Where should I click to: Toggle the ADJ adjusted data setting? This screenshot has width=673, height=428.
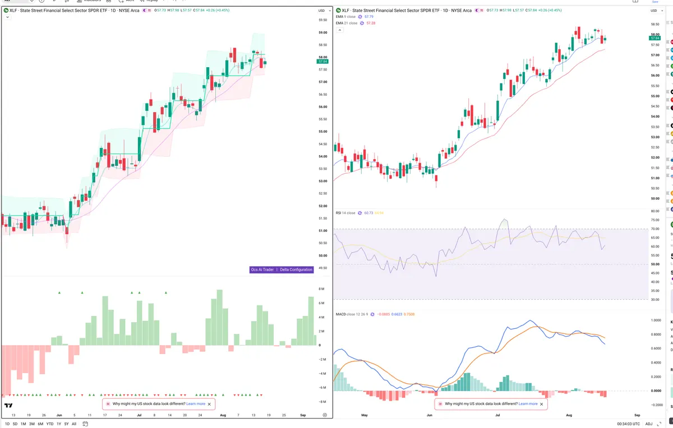[x=649, y=424]
